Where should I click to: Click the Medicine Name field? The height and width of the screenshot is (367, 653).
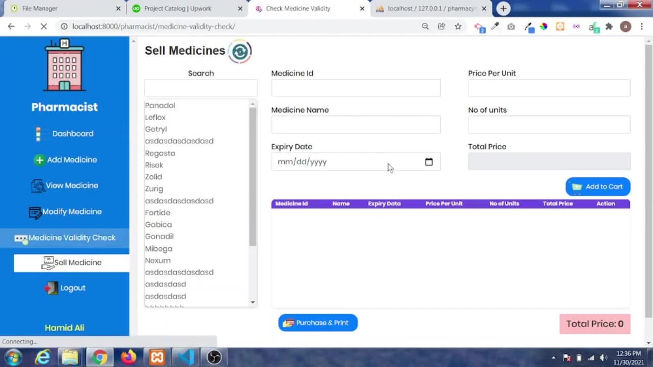tap(356, 125)
